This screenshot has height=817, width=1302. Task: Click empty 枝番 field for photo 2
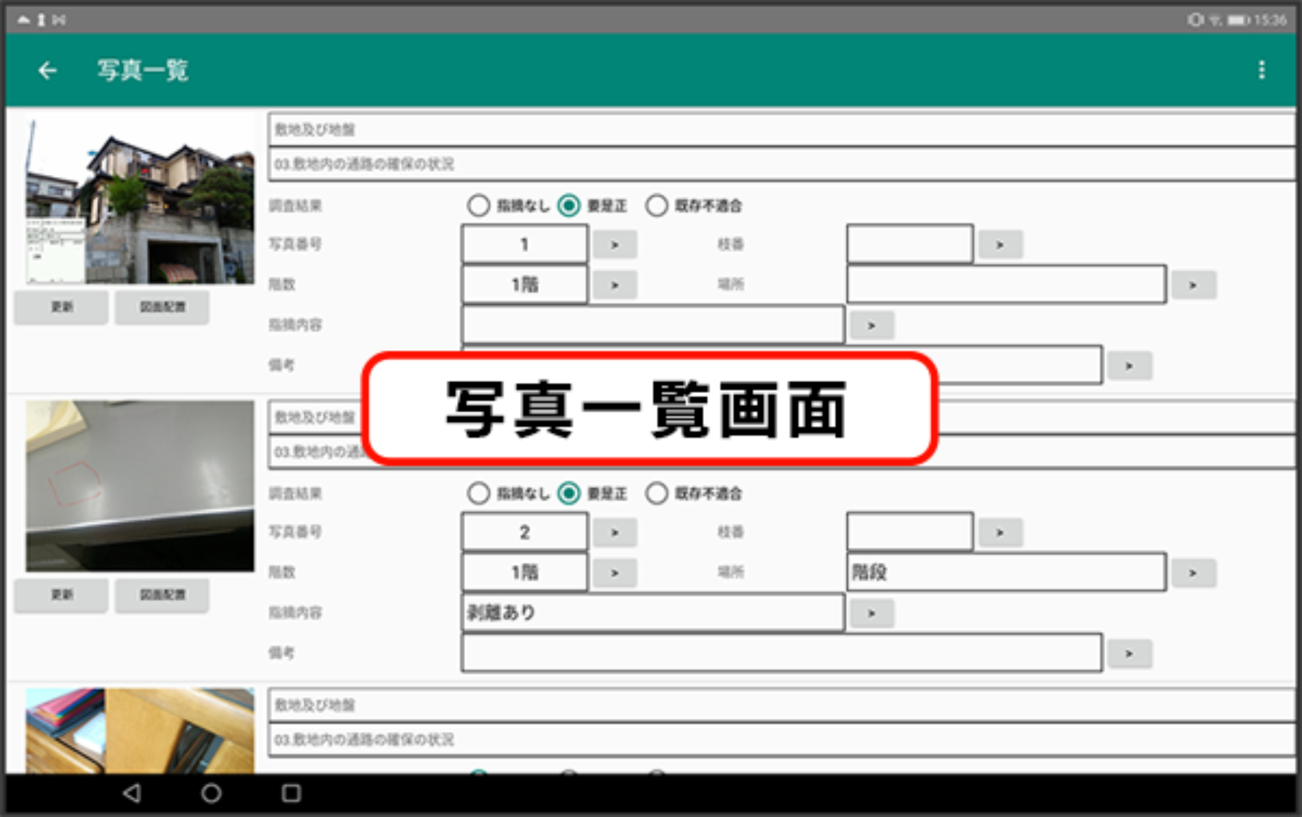tap(910, 532)
